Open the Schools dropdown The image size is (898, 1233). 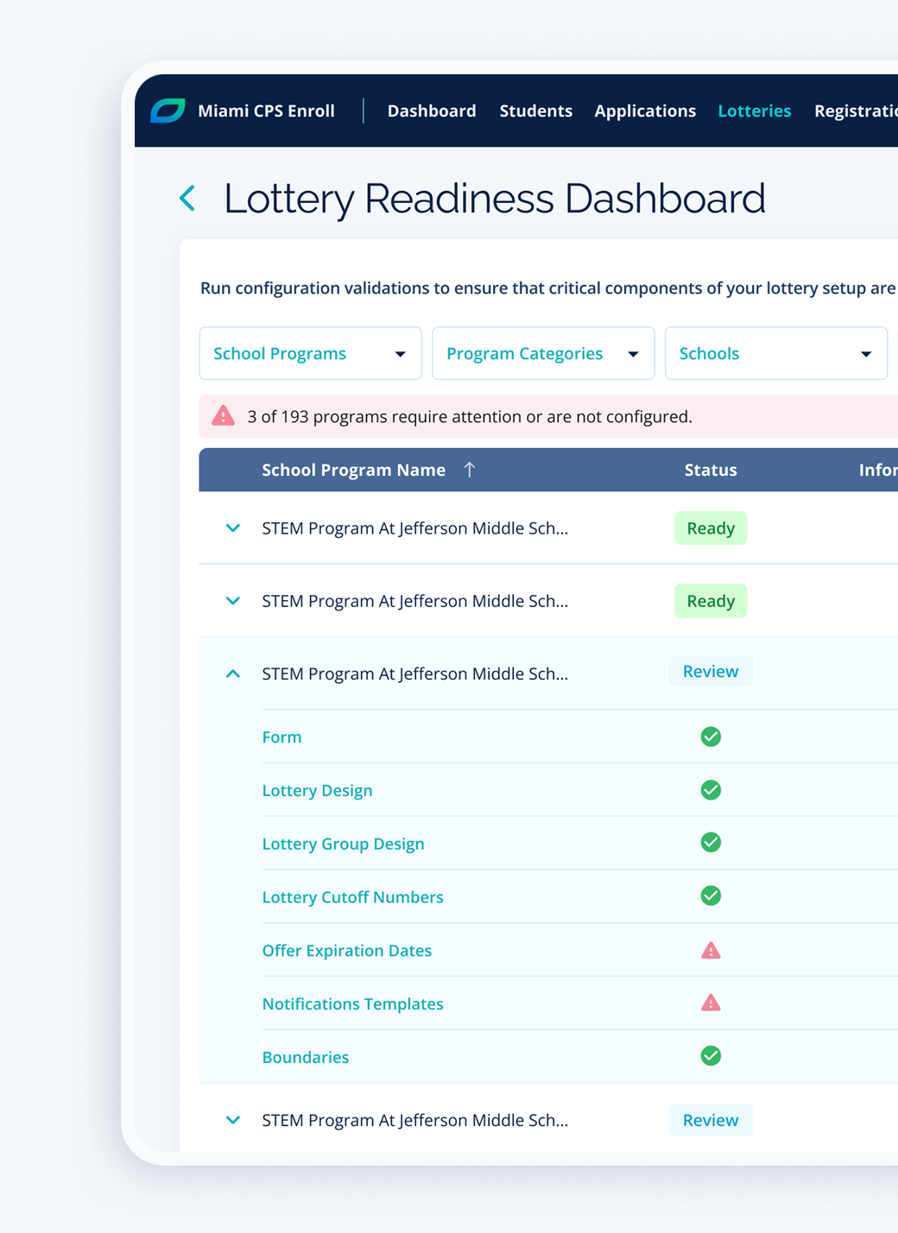(776, 353)
